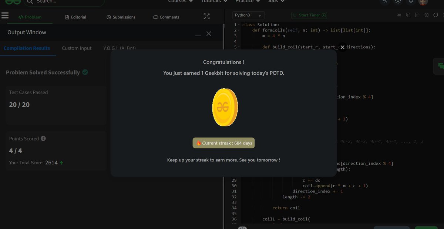444x229 pixels.
Task: Click code line 'length -= 2'
Action: [296, 197]
